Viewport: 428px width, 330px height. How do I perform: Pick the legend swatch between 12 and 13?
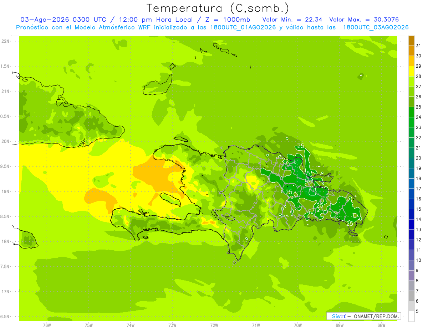(411, 235)
